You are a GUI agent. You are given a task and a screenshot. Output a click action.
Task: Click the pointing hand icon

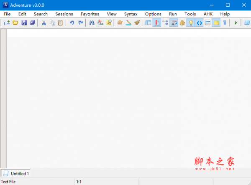pos(120,23)
